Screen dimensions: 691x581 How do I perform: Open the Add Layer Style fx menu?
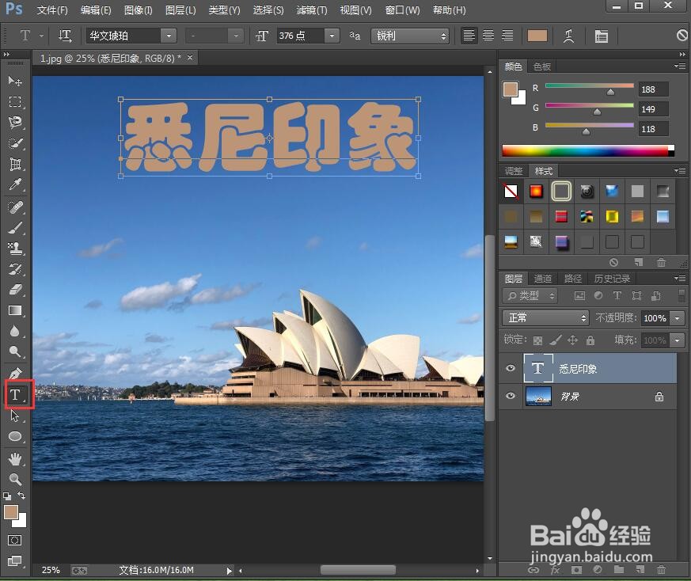tap(555, 569)
